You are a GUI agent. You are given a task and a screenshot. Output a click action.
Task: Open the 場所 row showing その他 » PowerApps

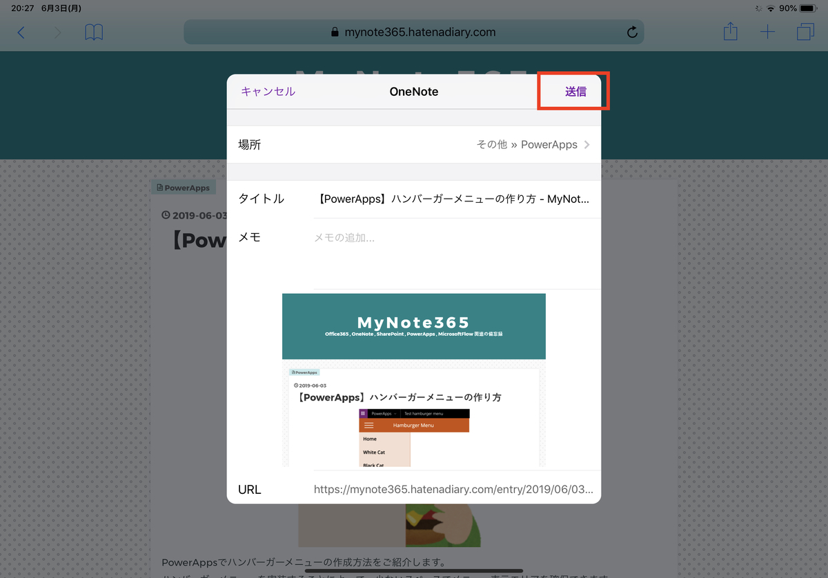pos(414,145)
